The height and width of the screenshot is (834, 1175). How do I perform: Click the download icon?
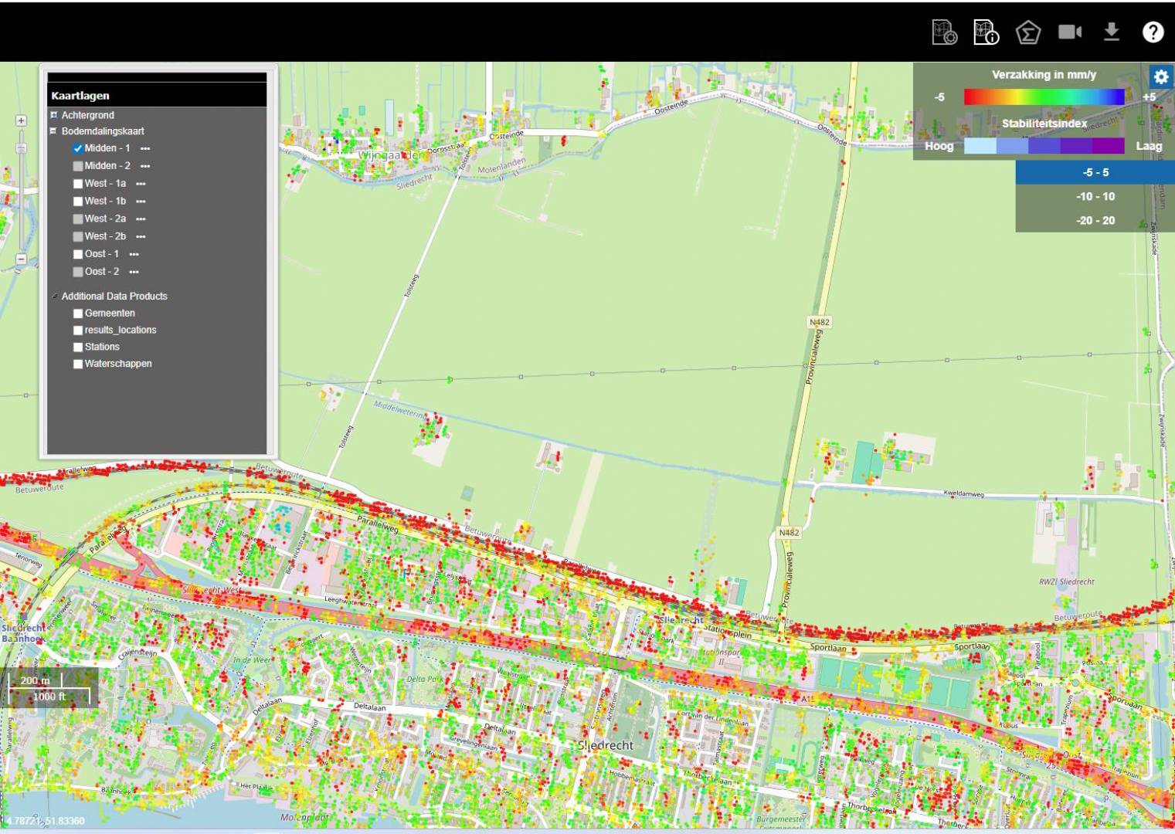point(1111,32)
